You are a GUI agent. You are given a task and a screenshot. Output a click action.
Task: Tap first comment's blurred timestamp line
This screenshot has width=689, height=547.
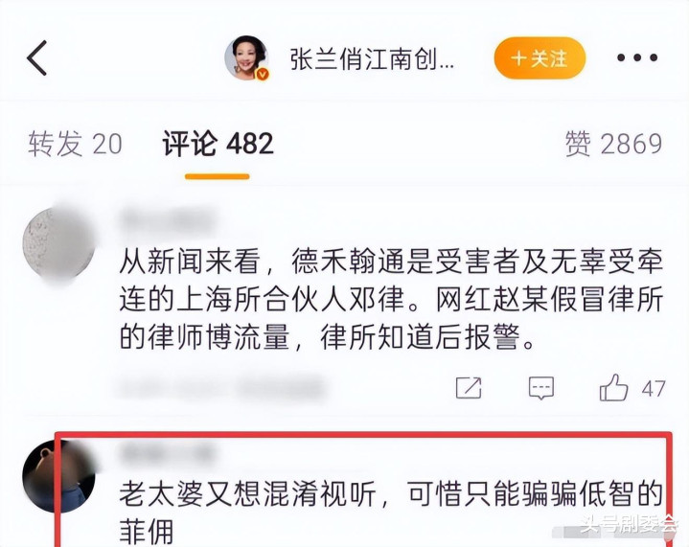(x=221, y=388)
